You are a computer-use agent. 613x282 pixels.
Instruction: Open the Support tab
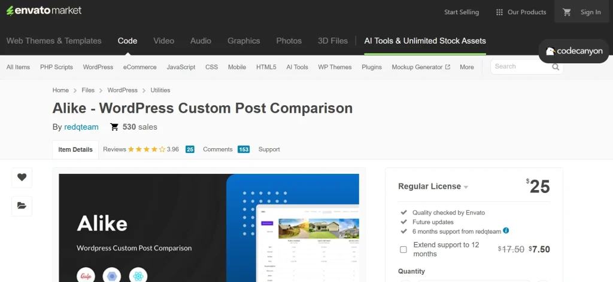[269, 149]
